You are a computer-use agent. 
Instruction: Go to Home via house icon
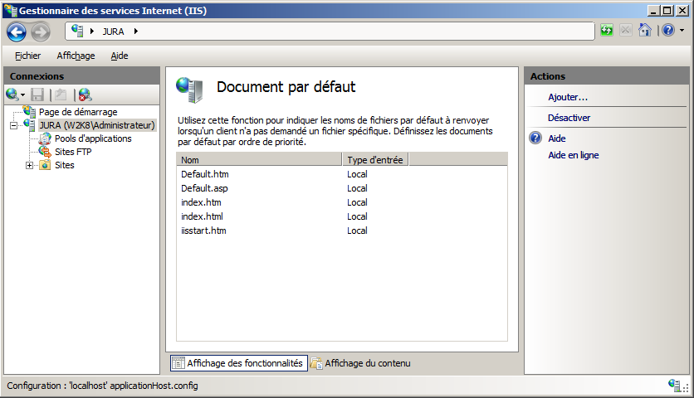(x=645, y=31)
